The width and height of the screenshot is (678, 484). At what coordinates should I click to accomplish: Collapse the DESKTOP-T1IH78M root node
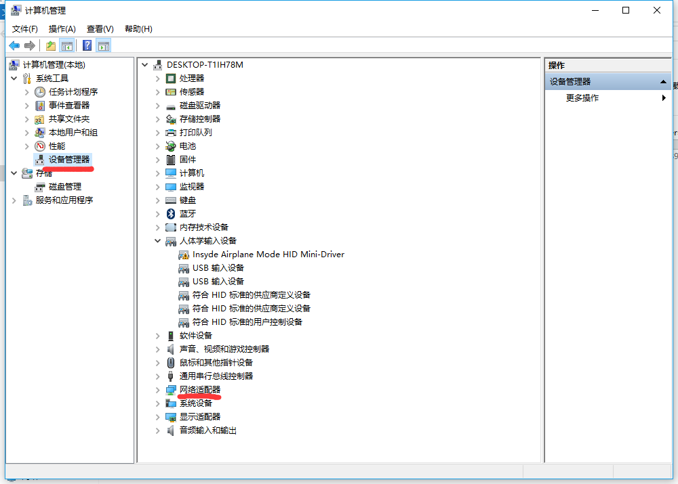tap(145, 65)
